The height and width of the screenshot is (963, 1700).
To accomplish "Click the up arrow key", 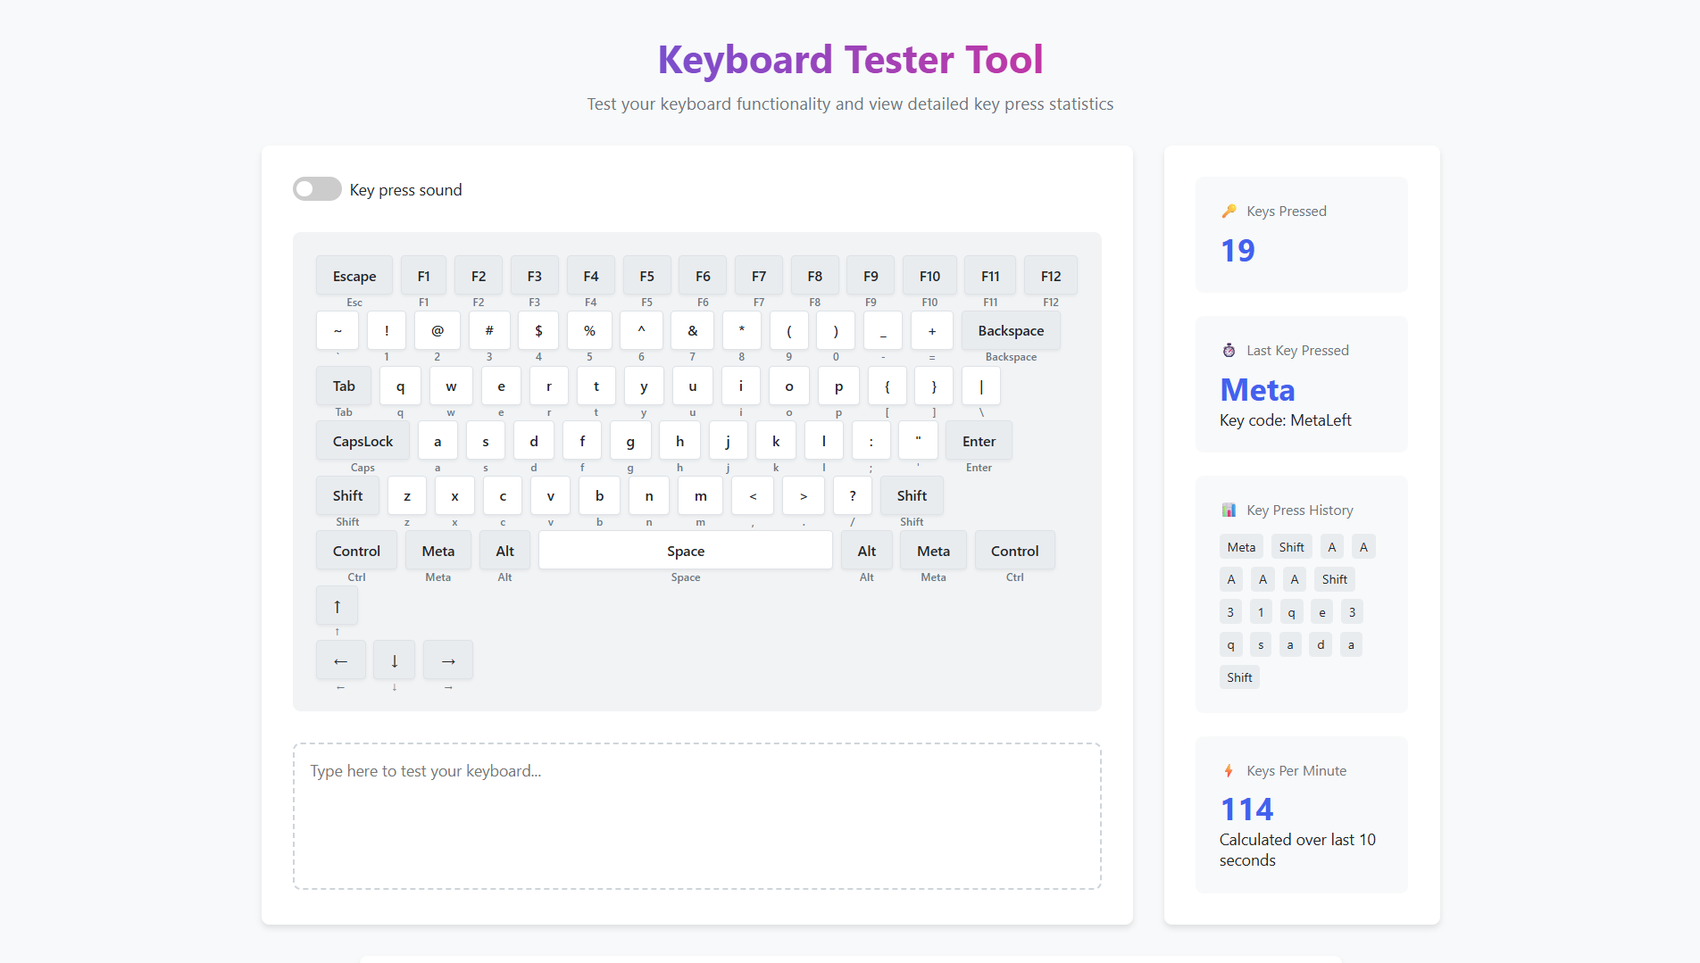I will point(337,607).
